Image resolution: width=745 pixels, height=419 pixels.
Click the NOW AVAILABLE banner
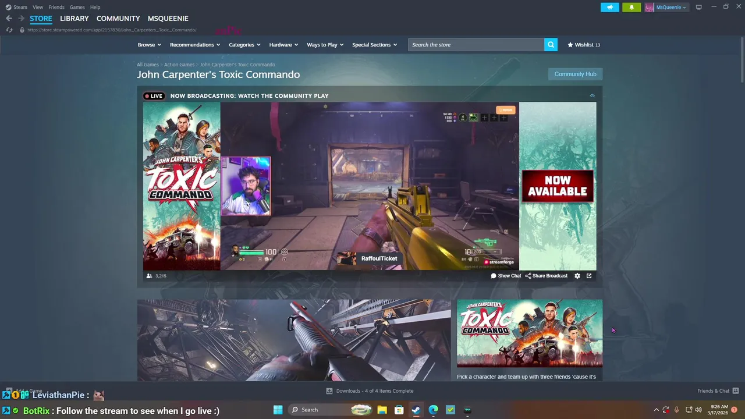(x=558, y=186)
